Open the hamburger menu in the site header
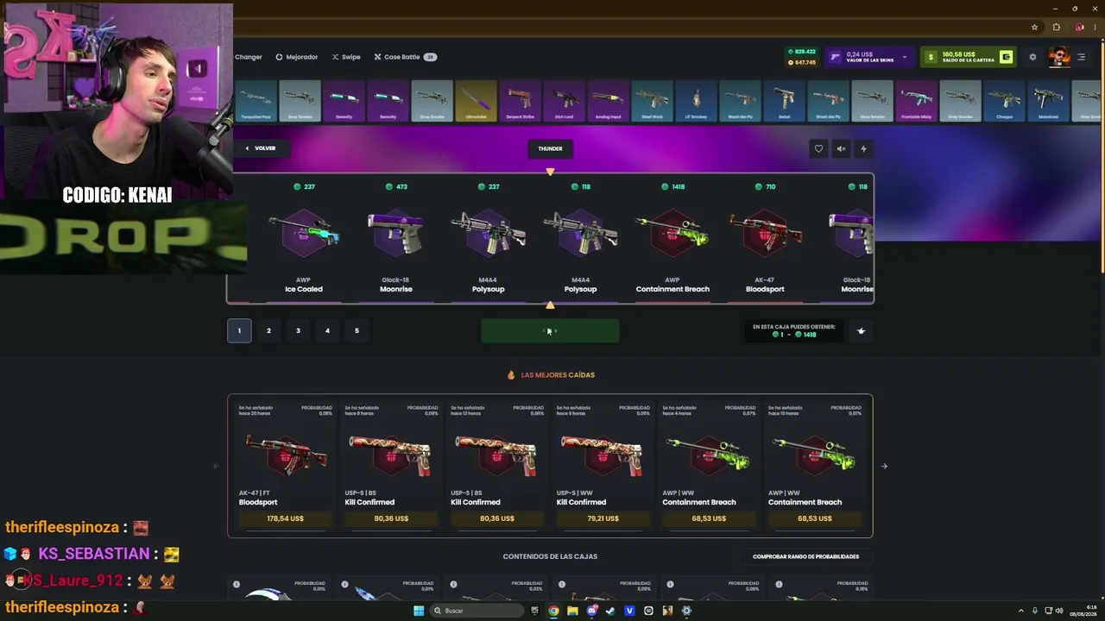The width and height of the screenshot is (1105, 621). click(1081, 57)
